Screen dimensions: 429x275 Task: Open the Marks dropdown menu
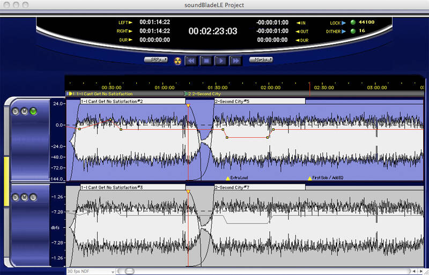261,60
